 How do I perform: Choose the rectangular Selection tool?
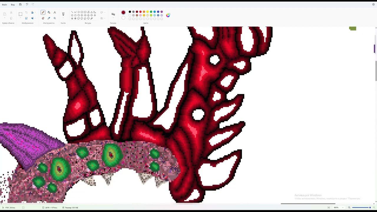[x=20, y=14]
